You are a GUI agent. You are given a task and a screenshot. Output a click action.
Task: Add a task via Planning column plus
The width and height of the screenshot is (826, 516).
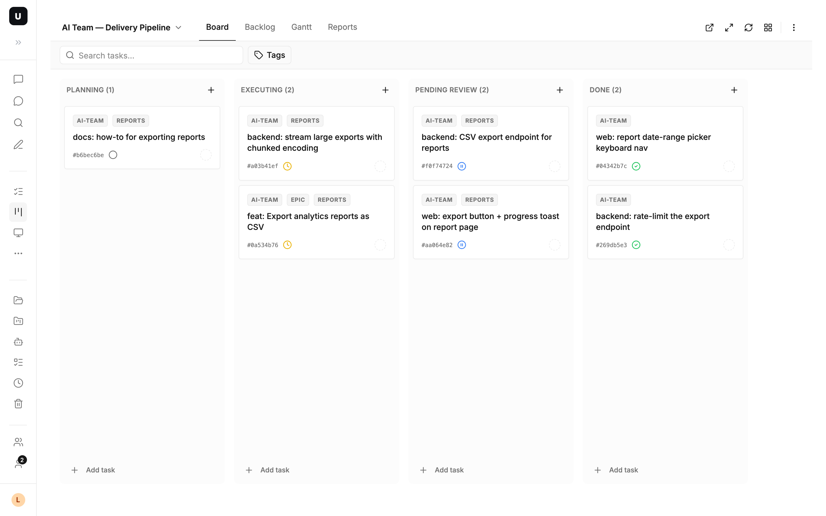tap(211, 90)
